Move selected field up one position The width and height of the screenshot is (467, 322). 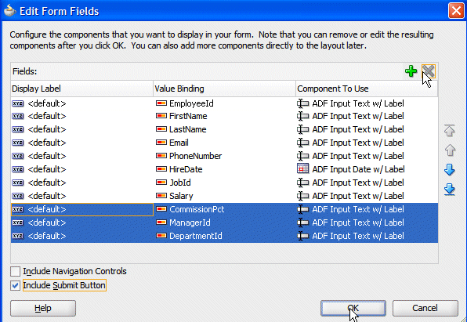450,150
